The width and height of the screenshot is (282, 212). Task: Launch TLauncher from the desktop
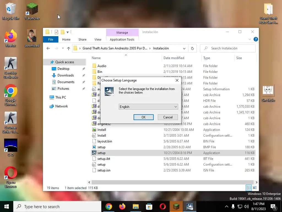(32, 11)
